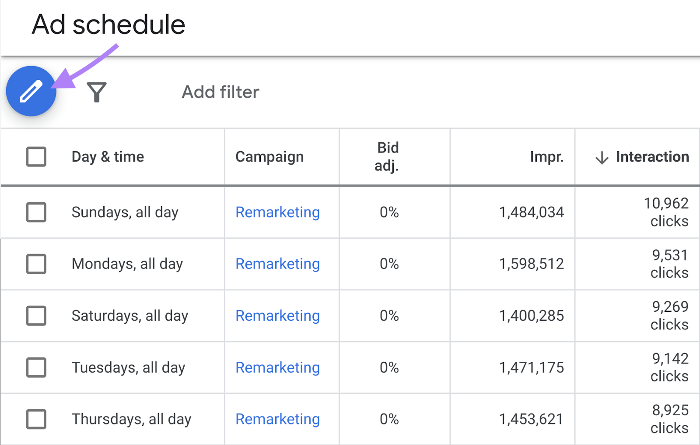Screen dimensions: 700x445
Task: Open the Remarketing campaign from Thursdays row
Action: click(x=277, y=419)
